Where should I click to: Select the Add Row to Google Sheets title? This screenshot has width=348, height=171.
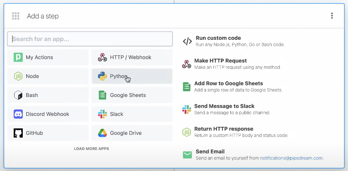coord(229,84)
